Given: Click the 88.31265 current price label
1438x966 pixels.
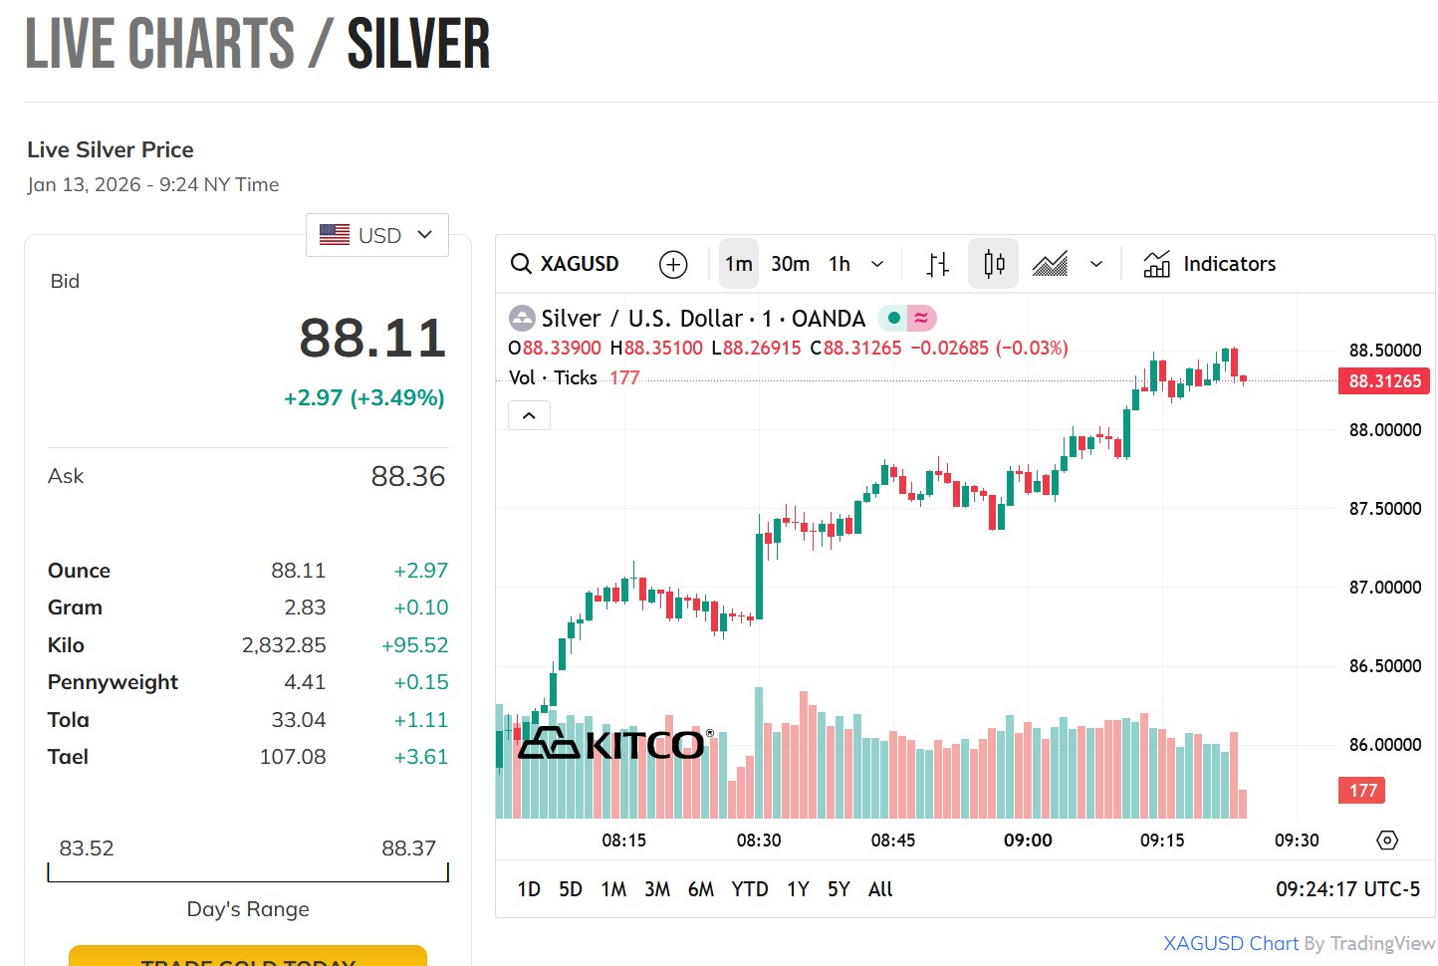Looking at the screenshot, I should coord(1384,381).
